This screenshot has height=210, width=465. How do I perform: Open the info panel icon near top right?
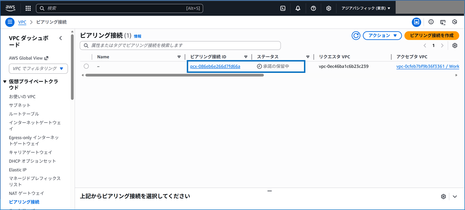[430, 22]
